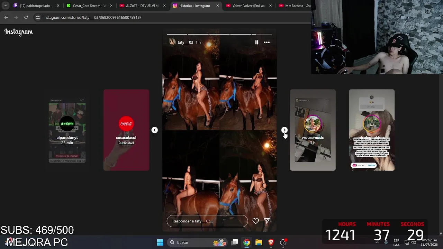Viewport: 443px width, 249px height.
Task: Pause the Instagram story playback
Action: [256, 42]
